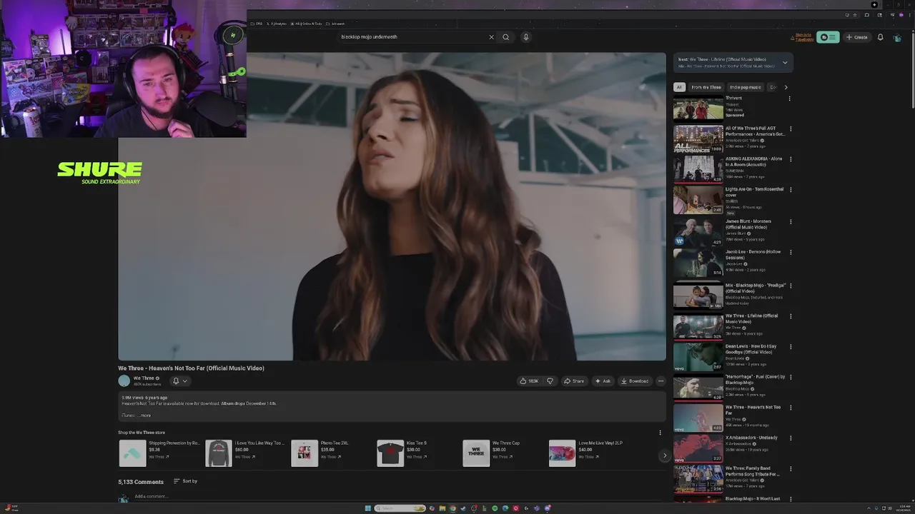Open the more actions ellipsis beside Download
This screenshot has width=915, height=514.
coord(661,381)
